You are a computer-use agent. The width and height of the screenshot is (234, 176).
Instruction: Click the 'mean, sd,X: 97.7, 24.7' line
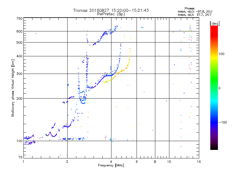coord(195,15)
